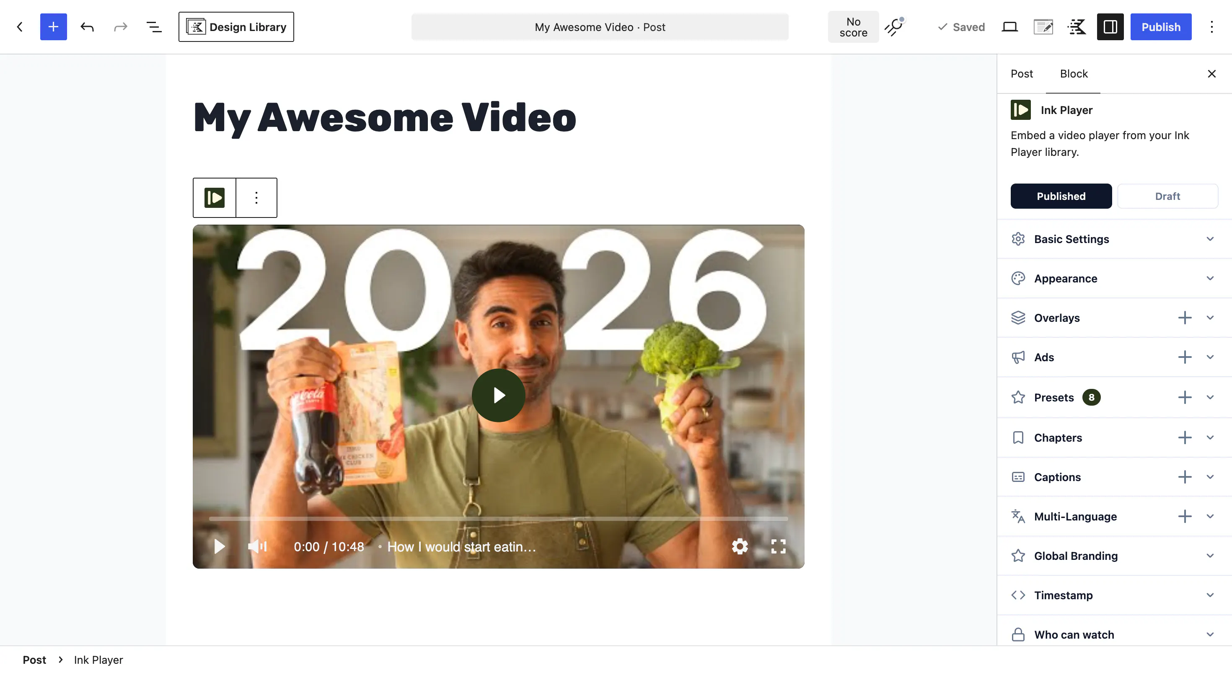The width and height of the screenshot is (1232, 673).
Task: Click the redo arrow
Action: point(121,27)
